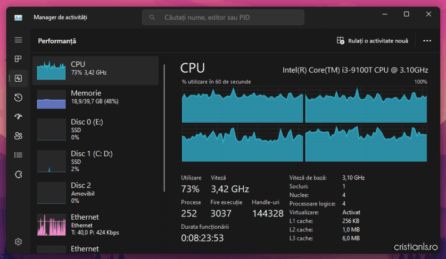The height and width of the screenshot is (259, 446).
Task: Click the bottom-right CPU core graph
Action: [366, 143]
